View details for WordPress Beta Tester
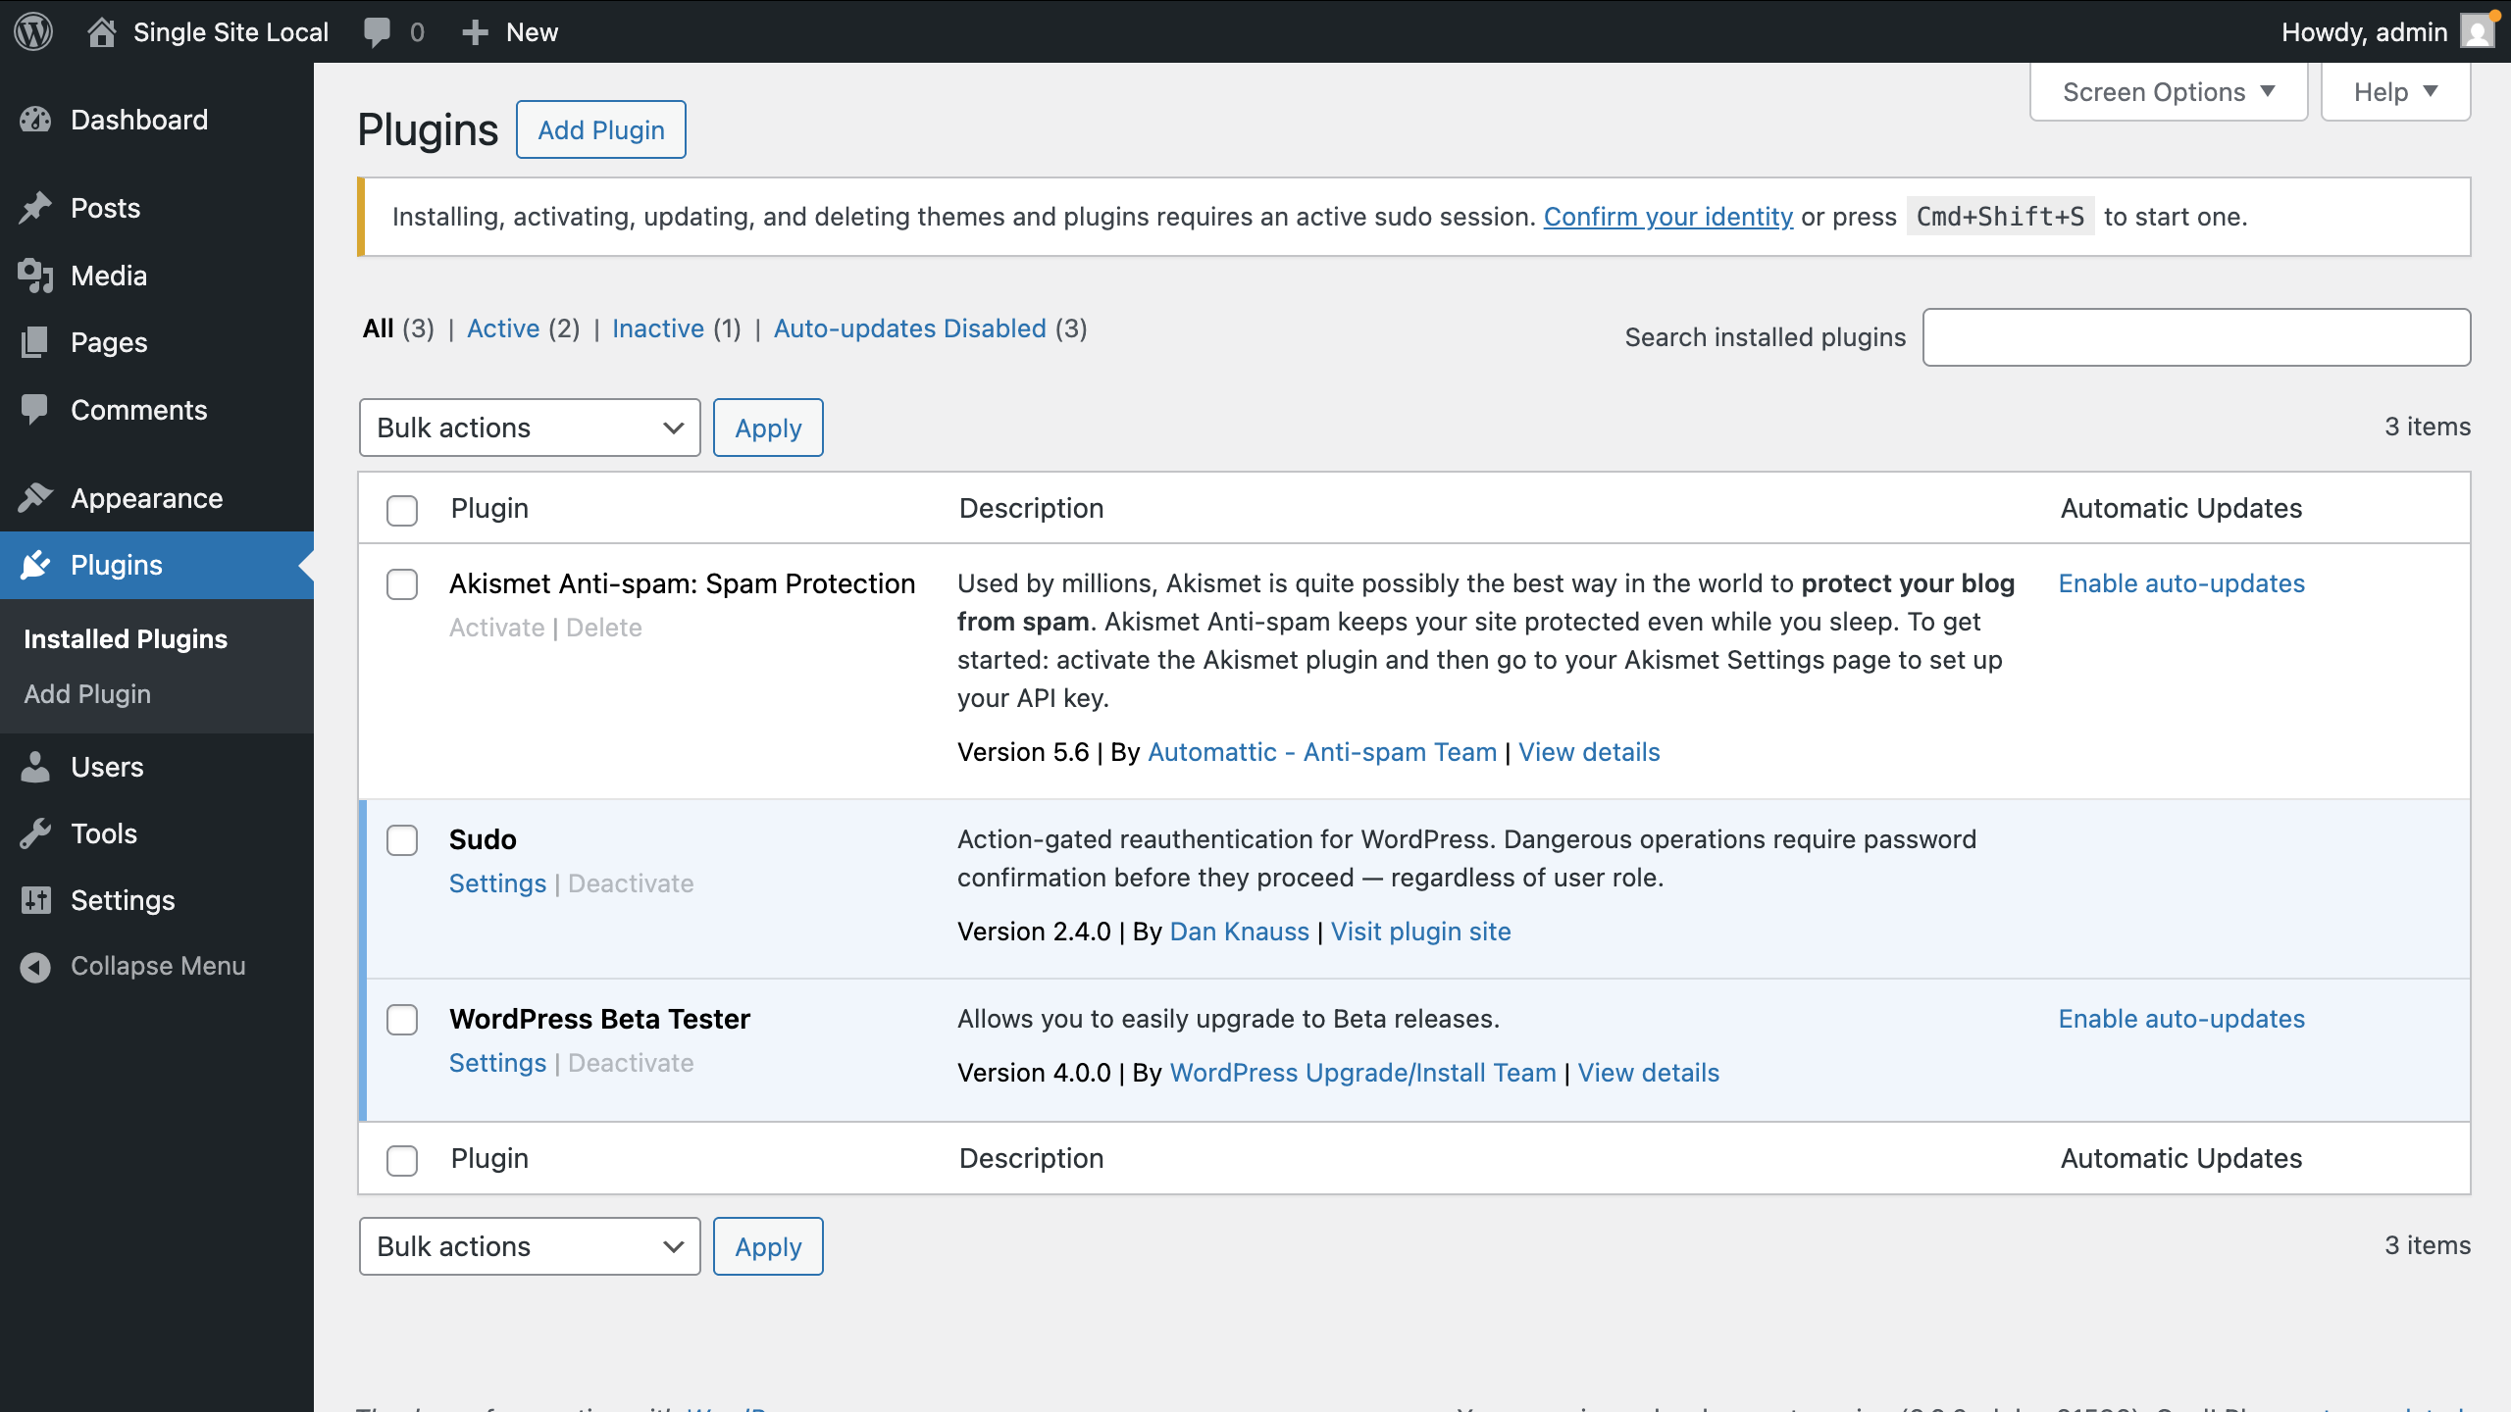 click(x=1649, y=1073)
